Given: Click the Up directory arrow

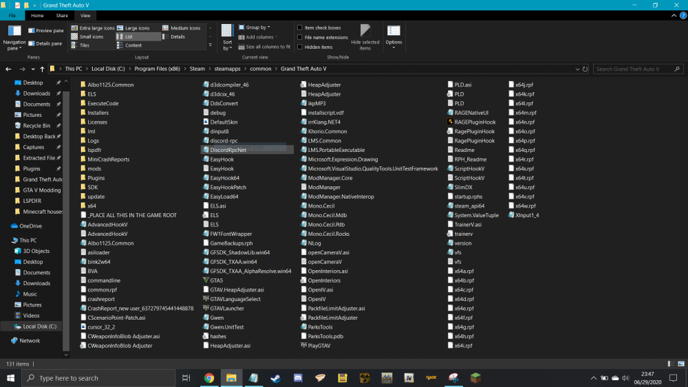Looking at the screenshot, I should tap(43, 69).
